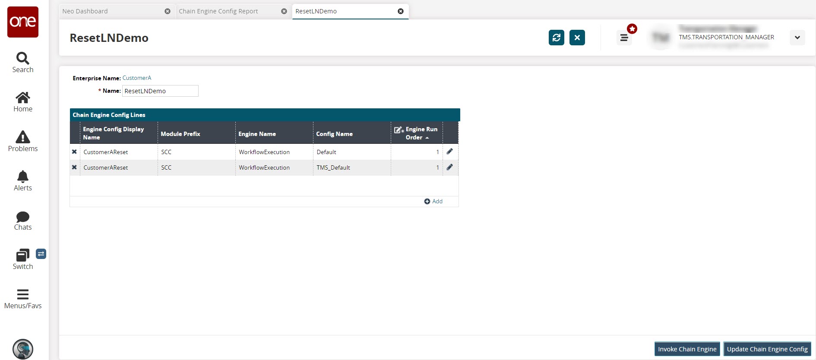Viewport: 816px width, 360px height.
Task: Switch to Chain Engine Config Report tab
Action: coord(218,11)
